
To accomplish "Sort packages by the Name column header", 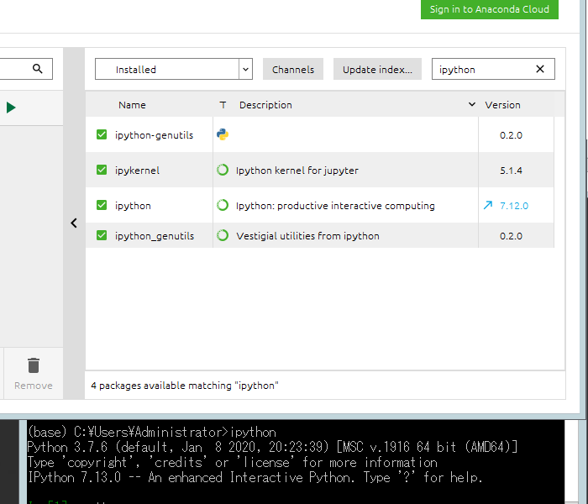I will pyautogui.click(x=132, y=105).
